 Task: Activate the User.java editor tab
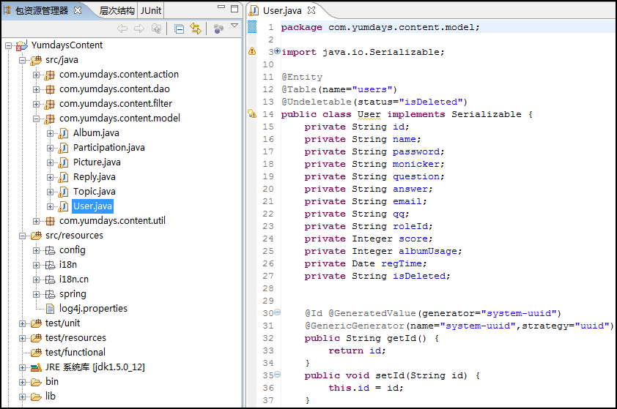[x=282, y=10]
